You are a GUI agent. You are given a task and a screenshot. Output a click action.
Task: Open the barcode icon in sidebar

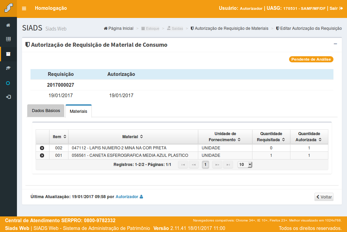8,39
